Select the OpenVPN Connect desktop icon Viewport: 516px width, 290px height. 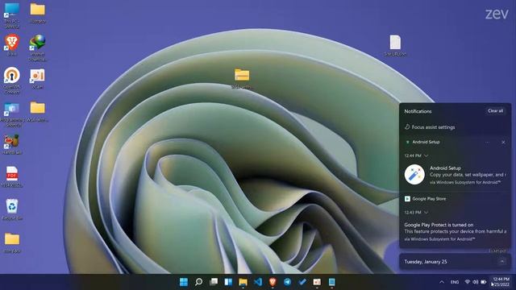coord(12,81)
